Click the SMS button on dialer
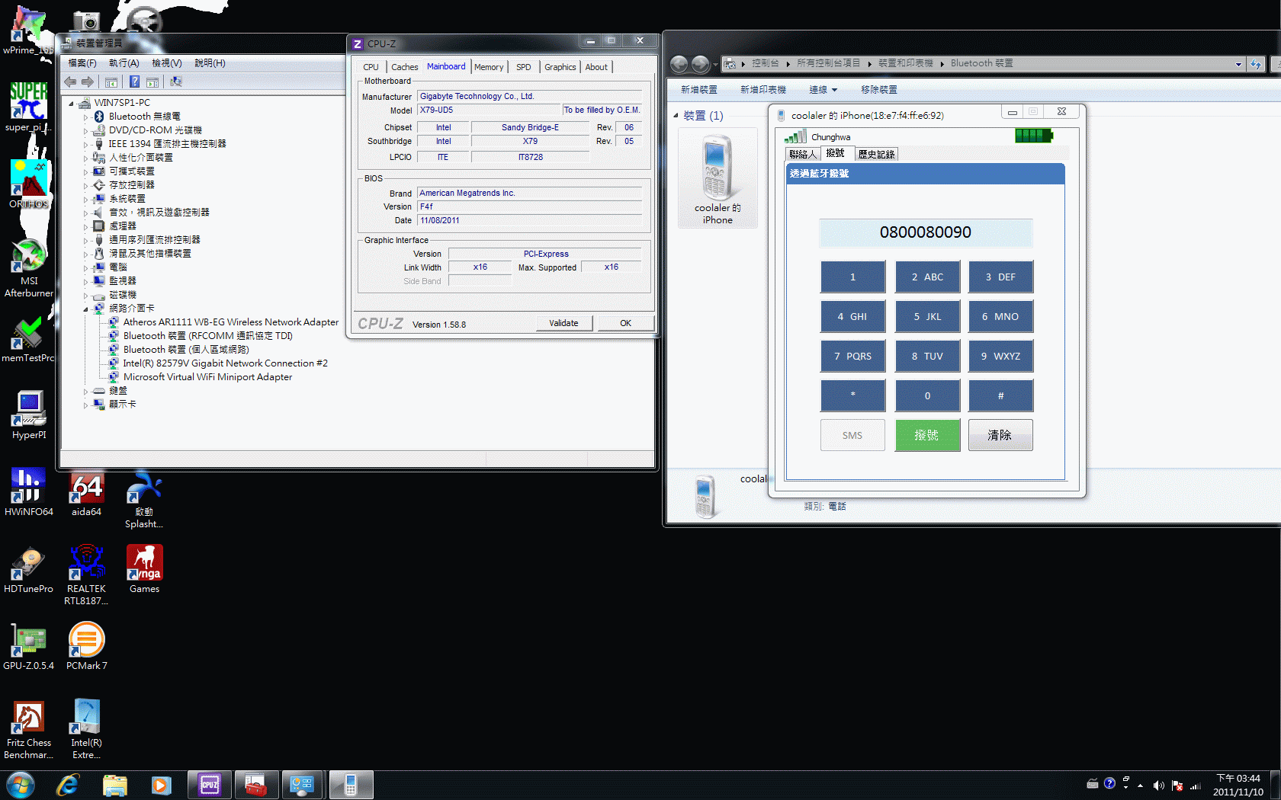The image size is (1281, 800). coord(852,435)
